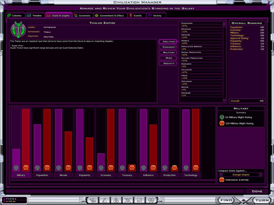This screenshot has width=274, height=205.
Task: Click the Thalan Empire green emblem portrait
Action: click(18, 29)
